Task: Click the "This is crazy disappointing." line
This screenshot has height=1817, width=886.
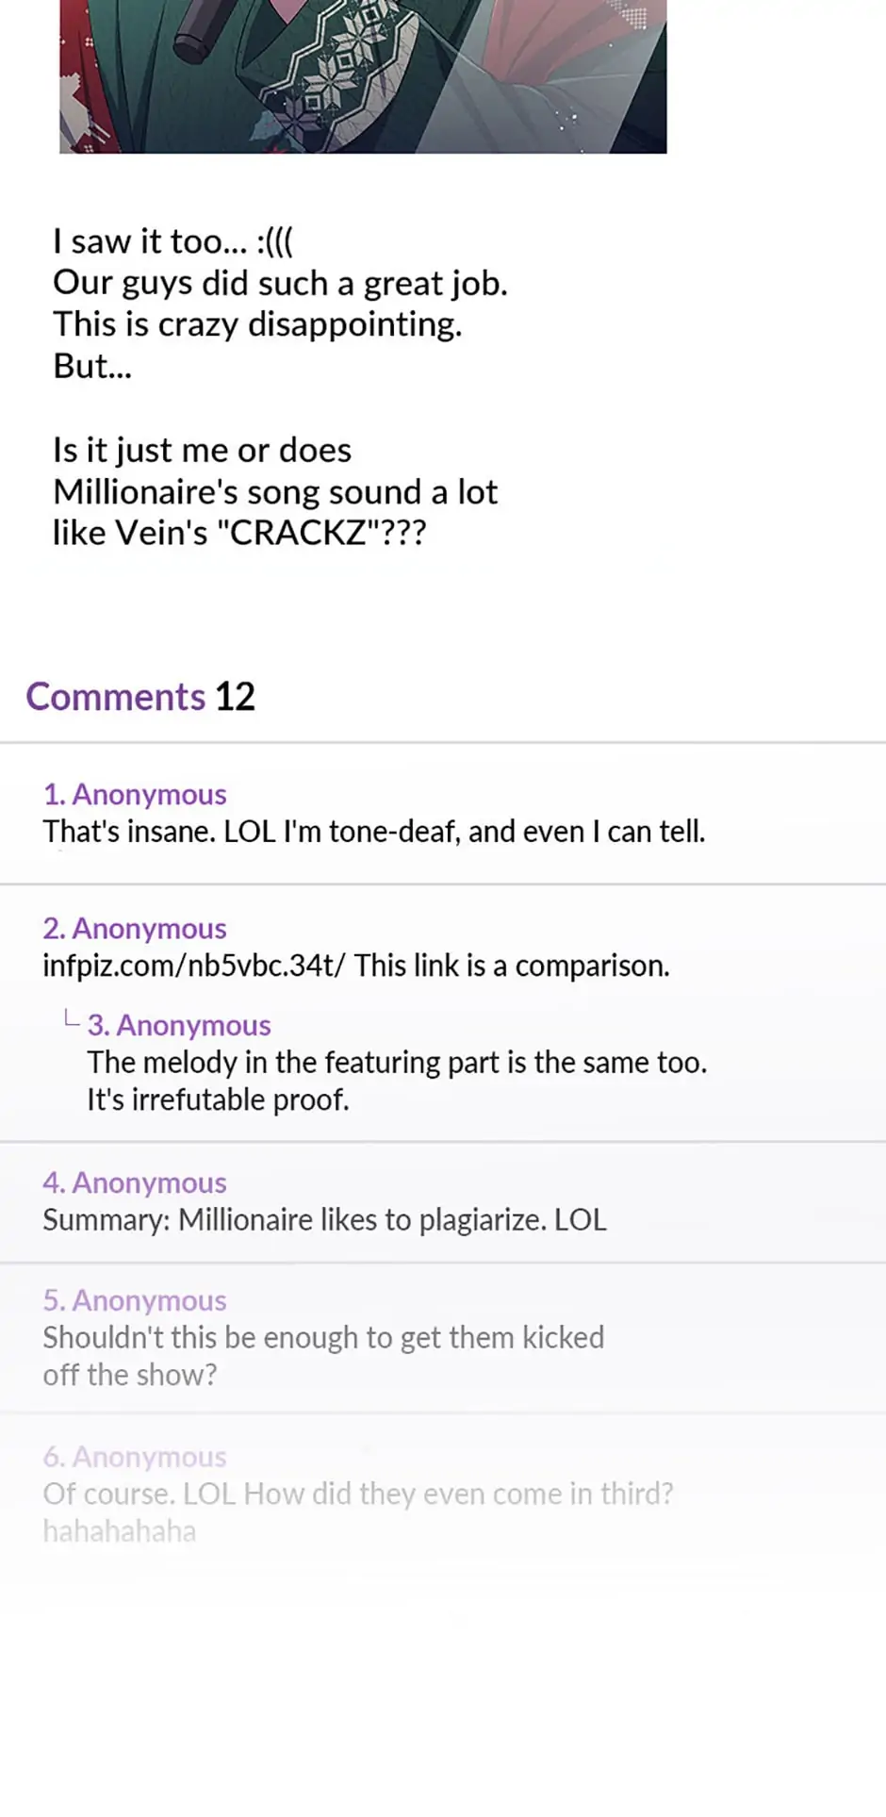Action: click(x=257, y=324)
